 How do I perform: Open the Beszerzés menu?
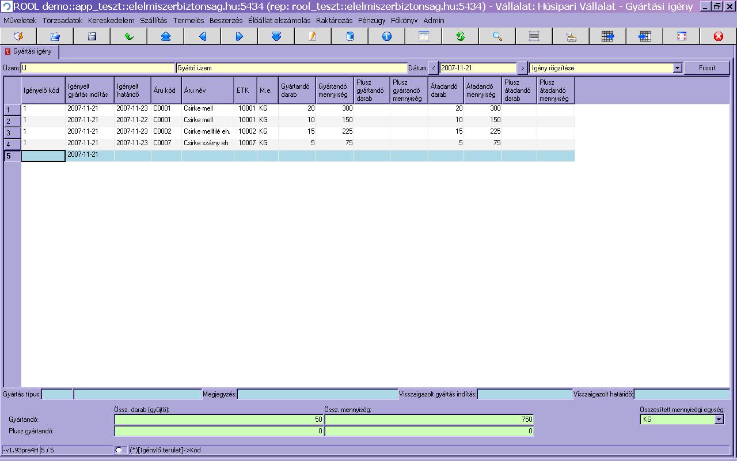coord(226,20)
